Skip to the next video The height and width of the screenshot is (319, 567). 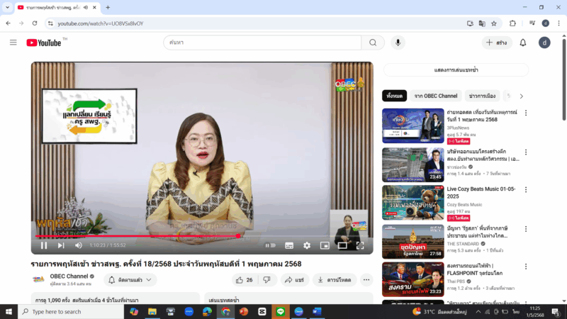coord(61,245)
